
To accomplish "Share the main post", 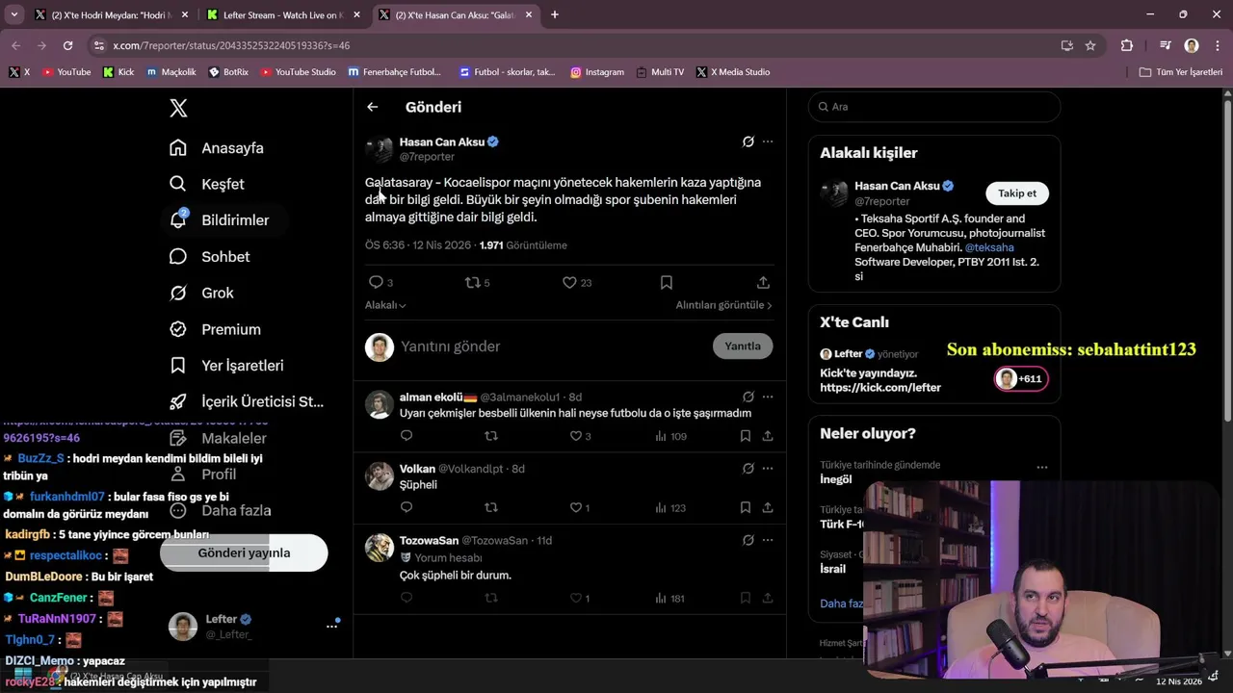I will [763, 282].
